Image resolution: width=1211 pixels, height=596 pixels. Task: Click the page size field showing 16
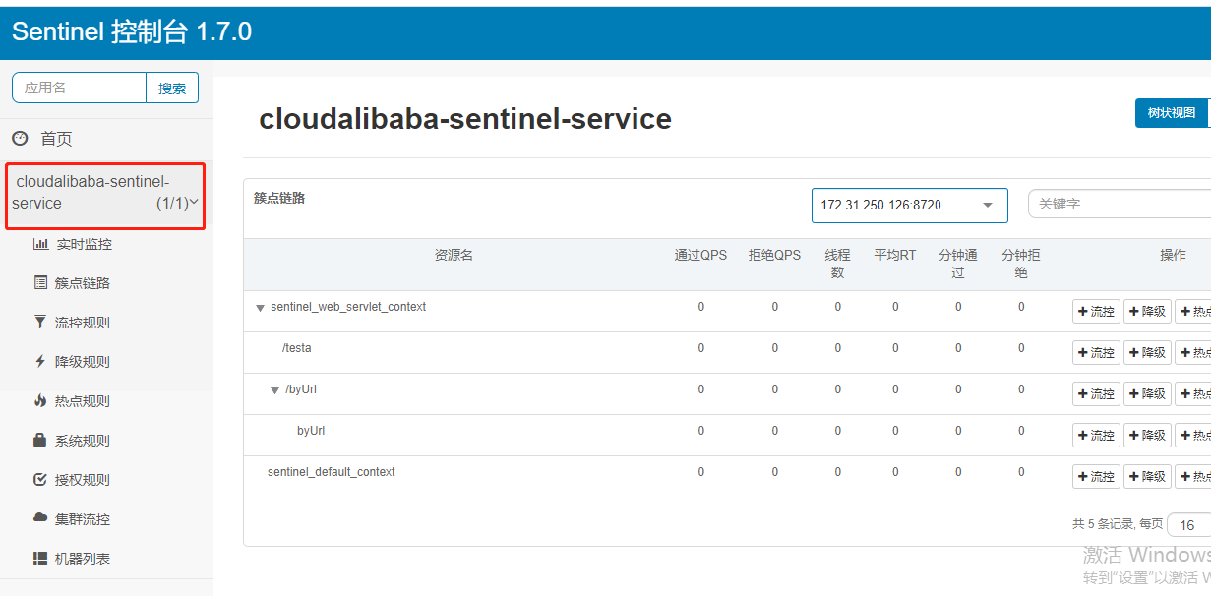tap(1186, 524)
